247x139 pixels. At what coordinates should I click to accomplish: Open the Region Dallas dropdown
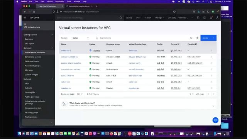click(x=81, y=38)
